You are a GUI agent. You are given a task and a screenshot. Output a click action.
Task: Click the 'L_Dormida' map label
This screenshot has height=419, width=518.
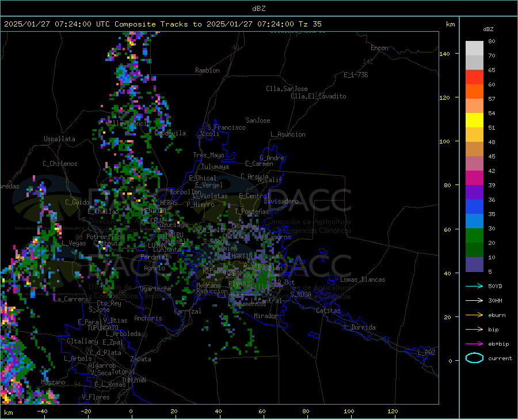359,327
